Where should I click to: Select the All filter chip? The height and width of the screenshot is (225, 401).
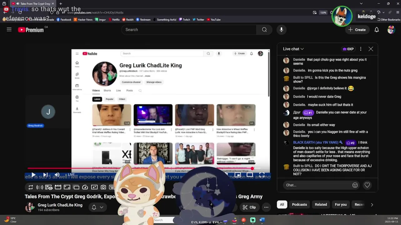(x=282, y=205)
